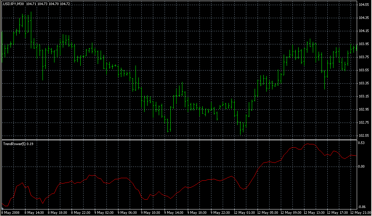Click the 12 May 01:30 time label

pos(244,213)
